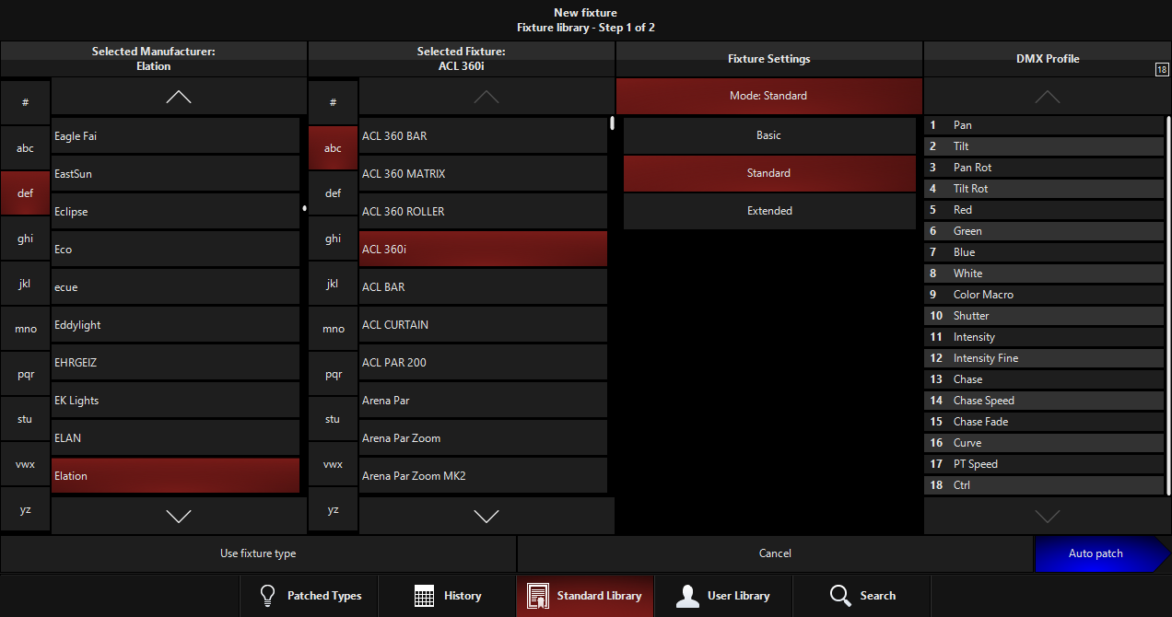Viewport: 1172px width, 617px height.
Task: Click DMX channel 18 Ctrl
Action: click(1044, 485)
